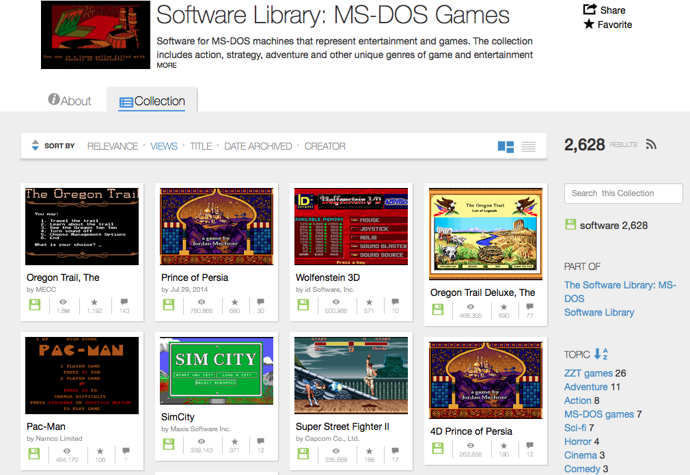690x475 pixels.
Task: Click the About info icon
Action: (x=54, y=100)
